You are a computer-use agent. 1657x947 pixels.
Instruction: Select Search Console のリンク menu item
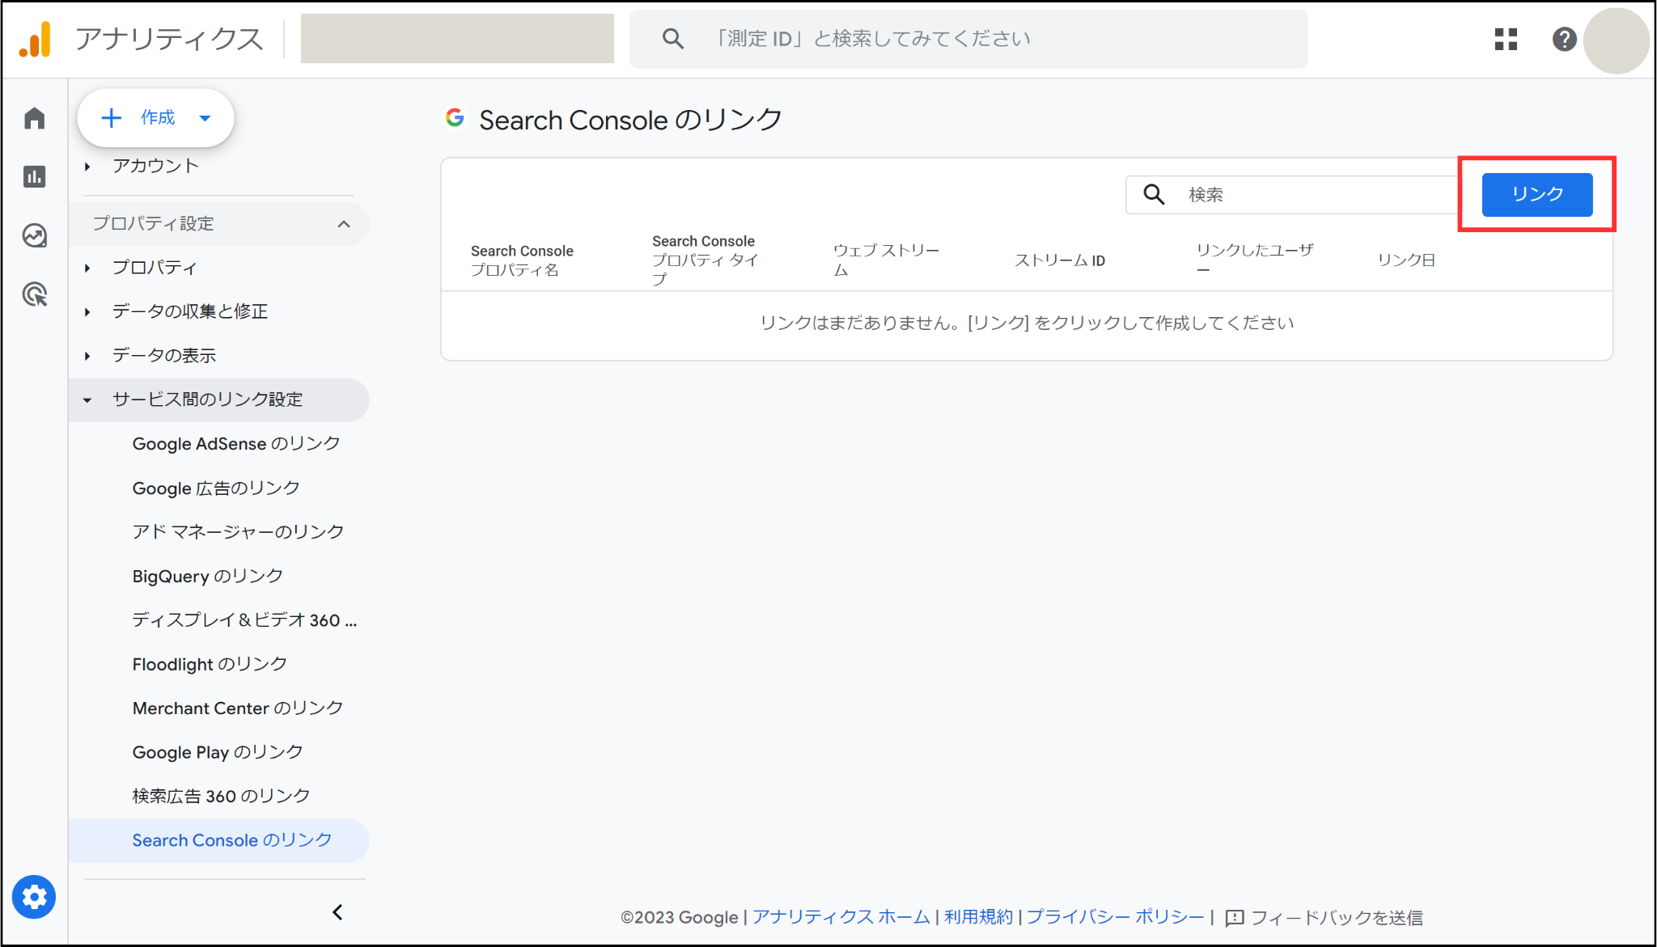[218, 840]
